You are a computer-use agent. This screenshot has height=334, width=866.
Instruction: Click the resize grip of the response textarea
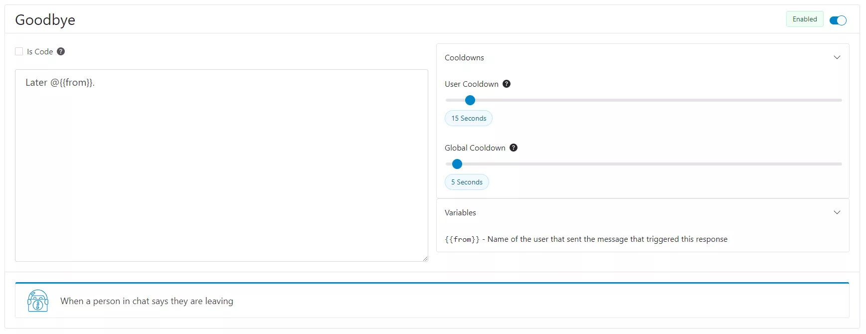(x=425, y=259)
